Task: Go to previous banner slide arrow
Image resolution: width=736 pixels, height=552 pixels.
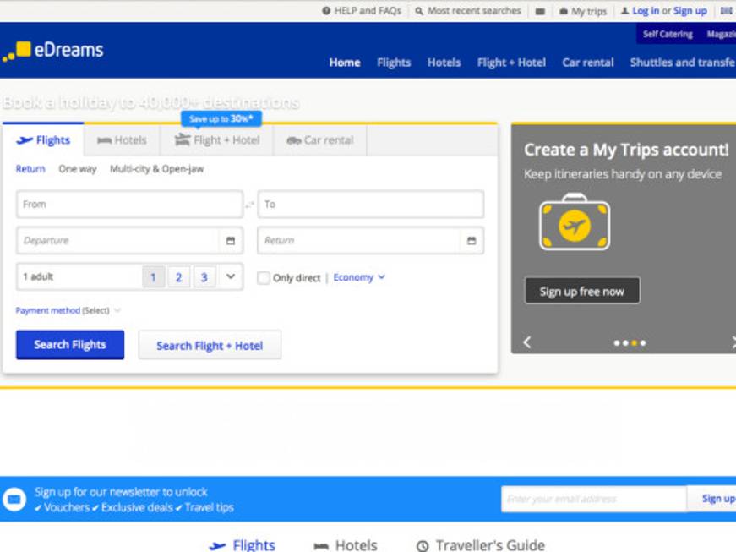Action: [x=527, y=342]
